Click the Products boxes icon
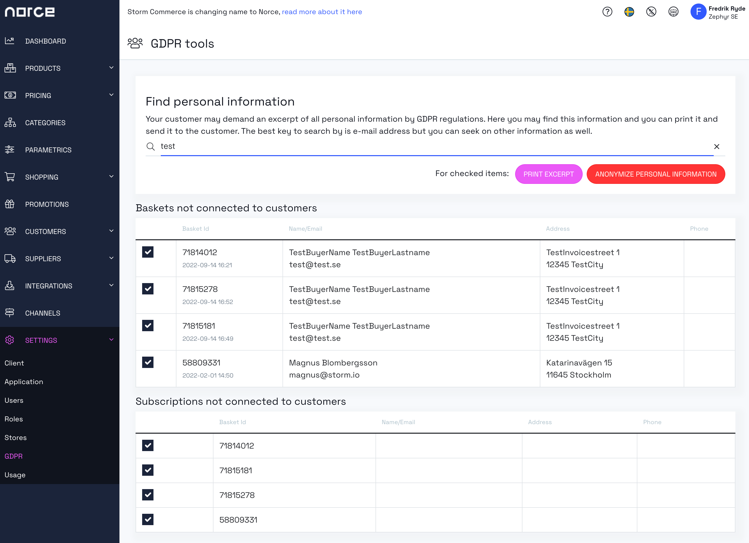Image resolution: width=749 pixels, height=543 pixels. pos(10,68)
